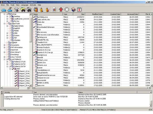Click the red up-arrow toolbar icon
153x114 pixels.
[61, 10]
